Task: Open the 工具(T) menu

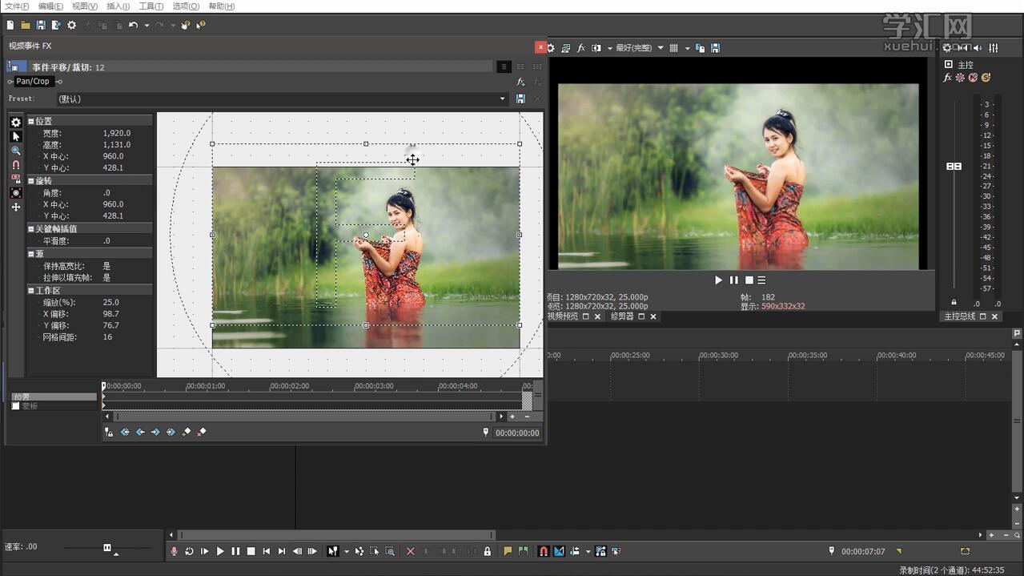Action: tap(151, 6)
